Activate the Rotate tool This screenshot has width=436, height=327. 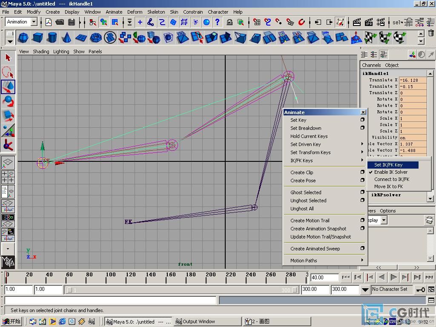coord(8,101)
